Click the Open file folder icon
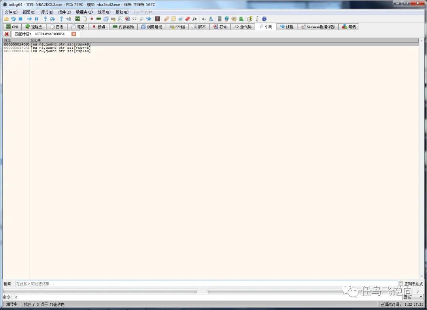The image size is (427, 310). (x=6, y=19)
